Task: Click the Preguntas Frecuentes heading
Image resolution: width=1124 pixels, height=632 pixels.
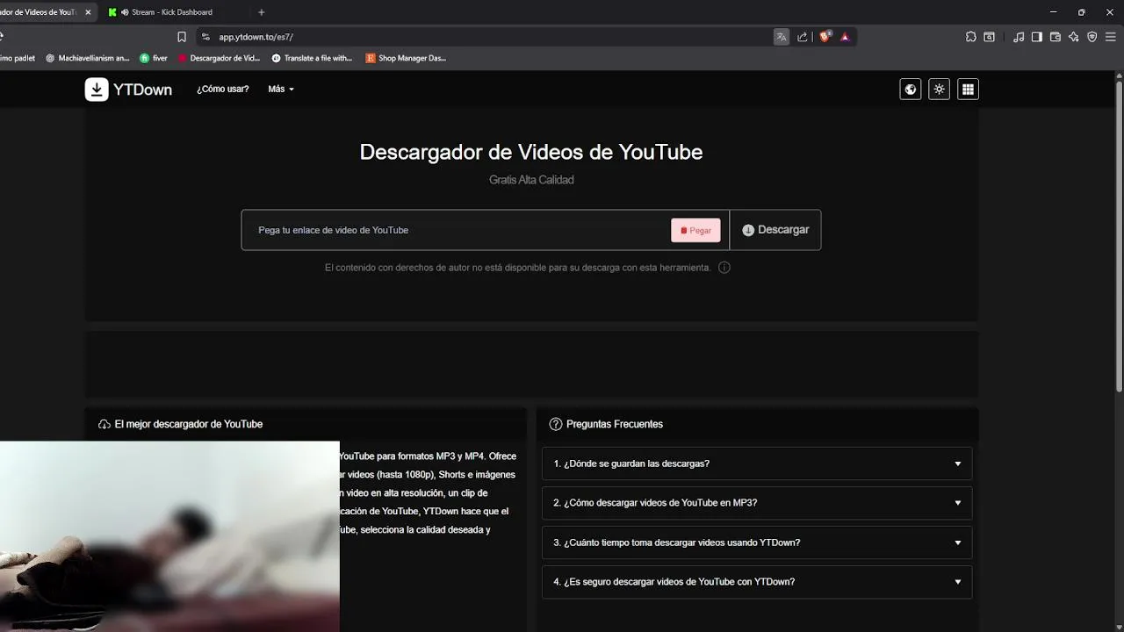Action: (x=615, y=424)
